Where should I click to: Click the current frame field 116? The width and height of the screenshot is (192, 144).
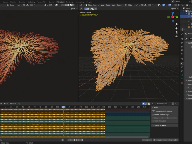[x=147, y=140]
